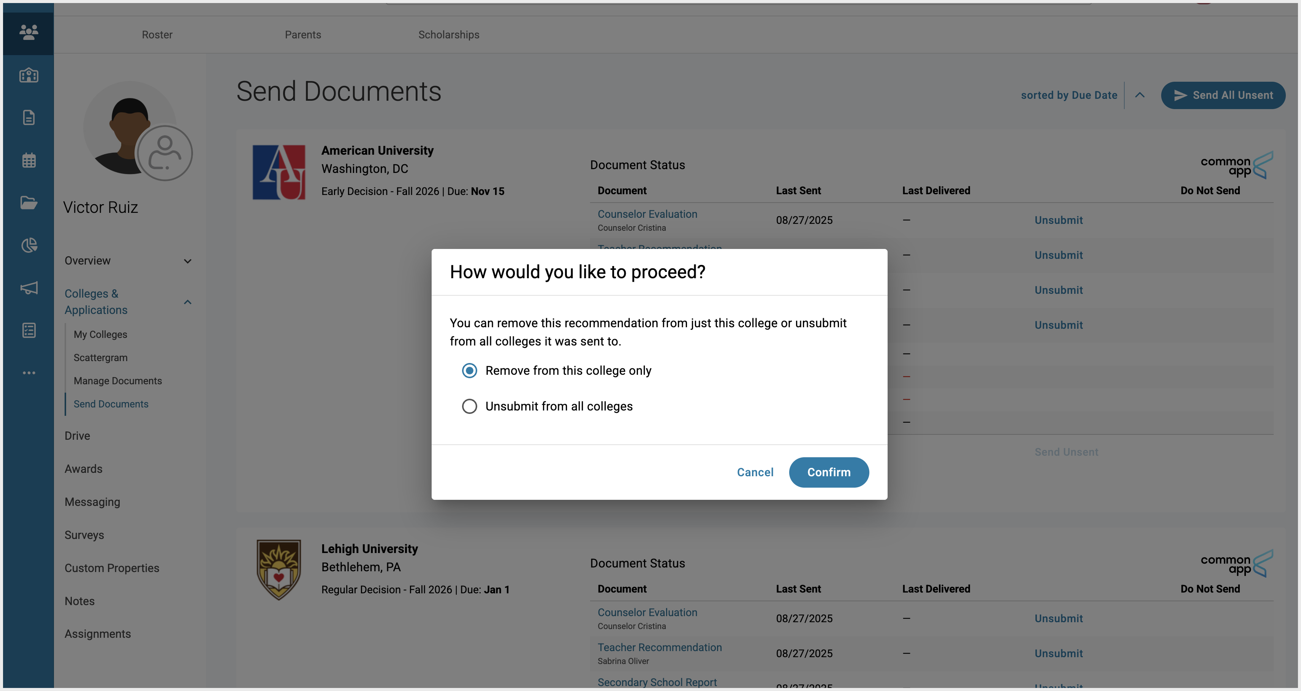
Task: Click Lehigh Teacher Recommendation 08/27/2025 date
Action: pyautogui.click(x=804, y=654)
